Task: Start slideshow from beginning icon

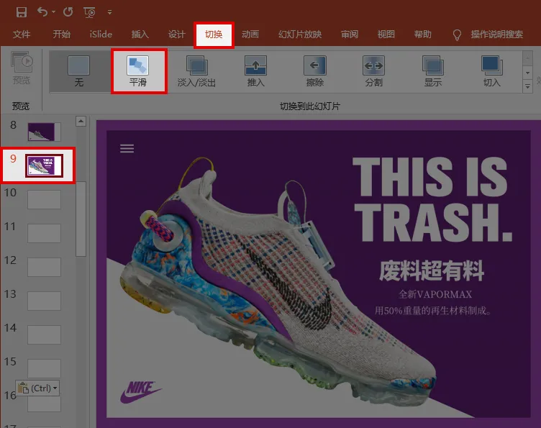Action: pyautogui.click(x=90, y=13)
